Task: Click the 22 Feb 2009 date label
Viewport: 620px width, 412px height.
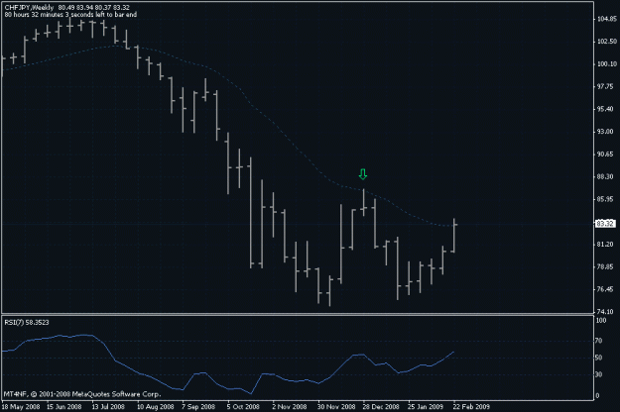Action: (x=471, y=406)
